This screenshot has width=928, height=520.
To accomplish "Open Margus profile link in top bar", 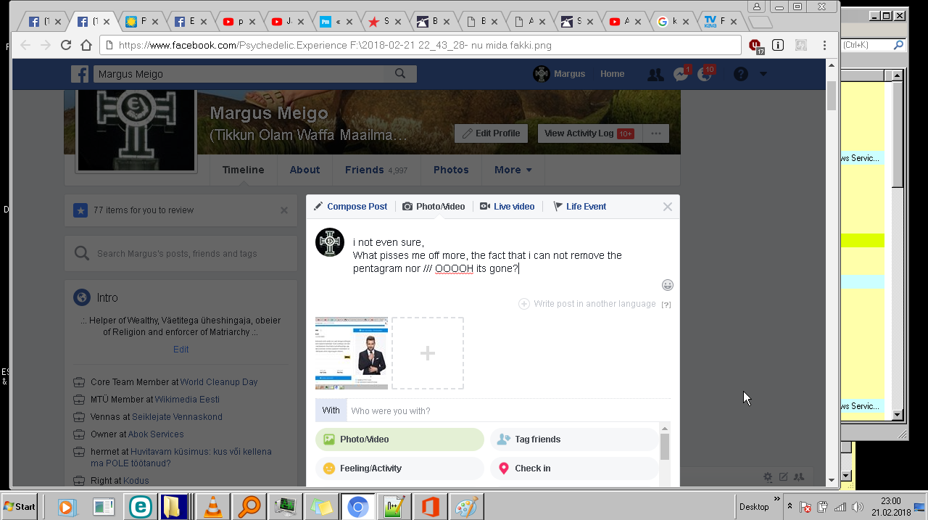I will (x=559, y=74).
